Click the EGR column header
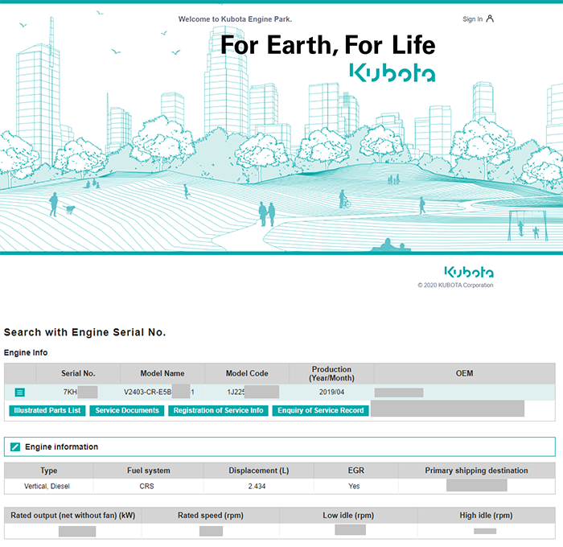Viewport: 563px width, 547px height. (356, 471)
